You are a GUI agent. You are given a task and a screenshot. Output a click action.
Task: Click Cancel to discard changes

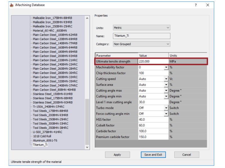pos(187,155)
